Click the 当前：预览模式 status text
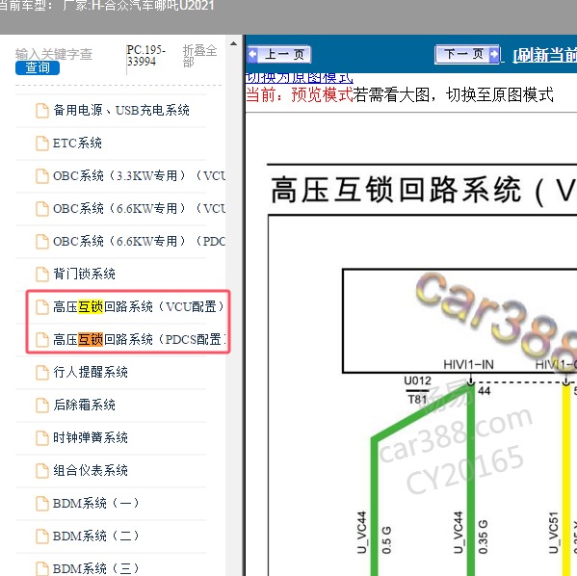The height and width of the screenshot is (576, 577). 300,95
